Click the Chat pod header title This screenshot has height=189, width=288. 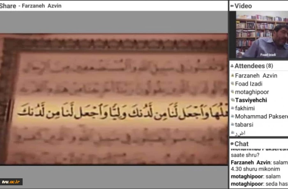coord(242,144)
